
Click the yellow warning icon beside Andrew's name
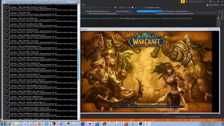(x=207, y=5)
